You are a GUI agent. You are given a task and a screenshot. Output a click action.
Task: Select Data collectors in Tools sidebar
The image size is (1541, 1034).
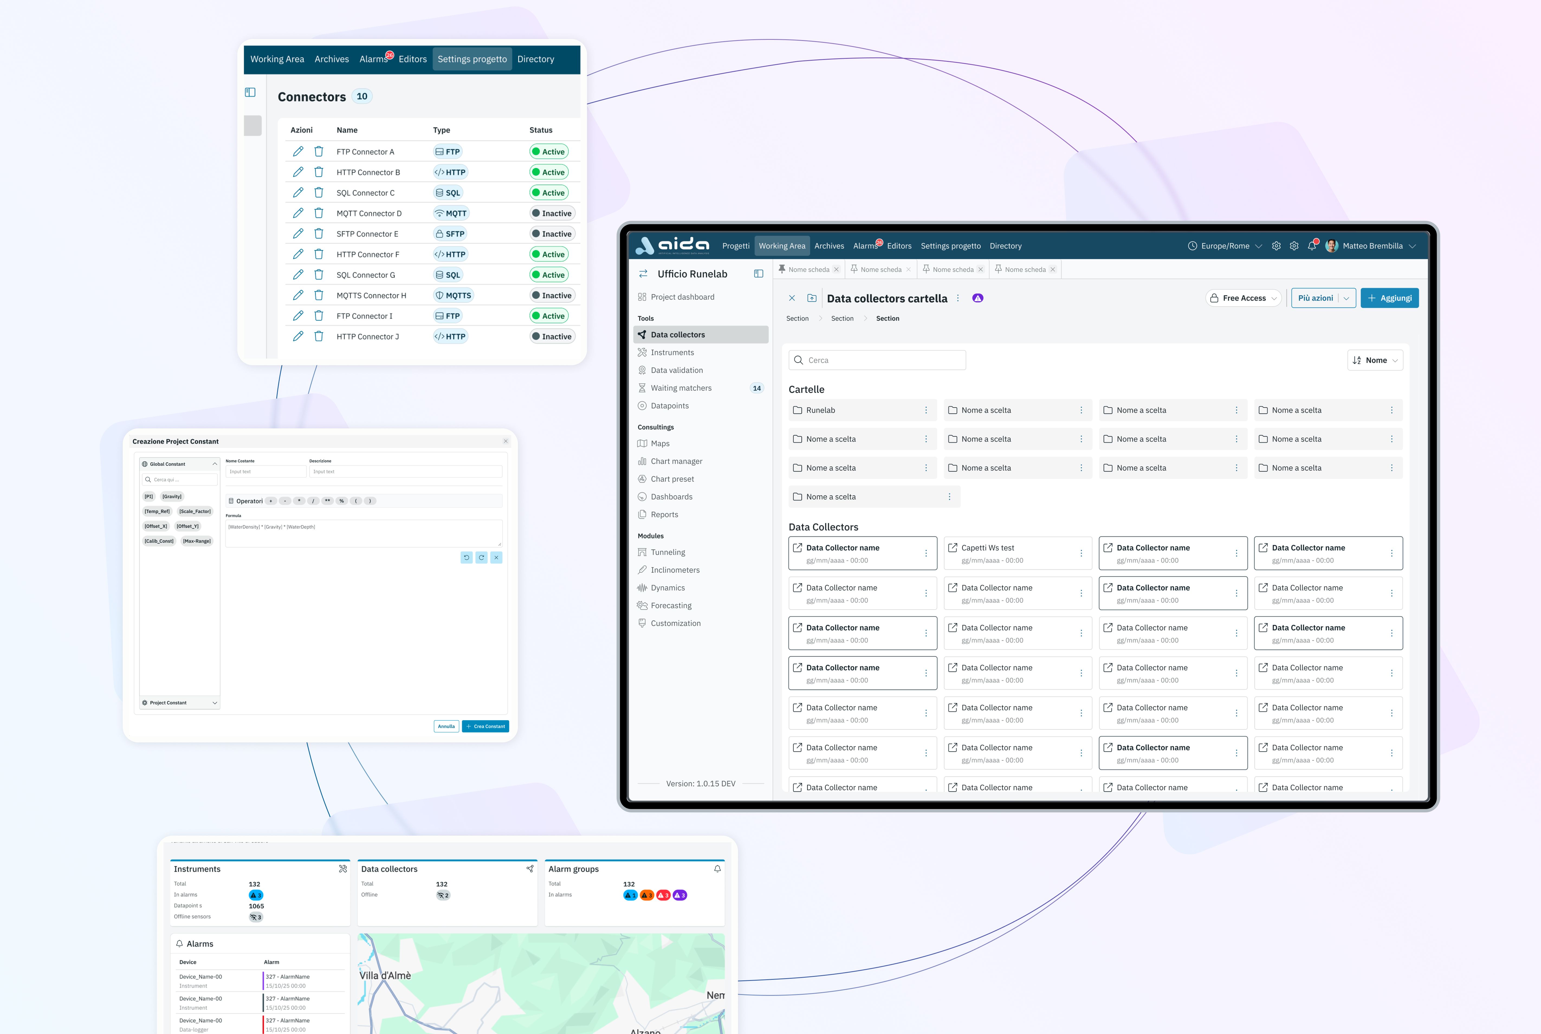[701, 334]
